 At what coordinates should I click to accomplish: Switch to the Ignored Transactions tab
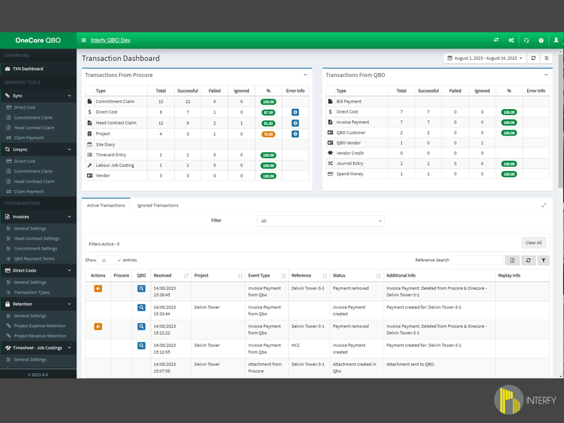click(157, 206)
